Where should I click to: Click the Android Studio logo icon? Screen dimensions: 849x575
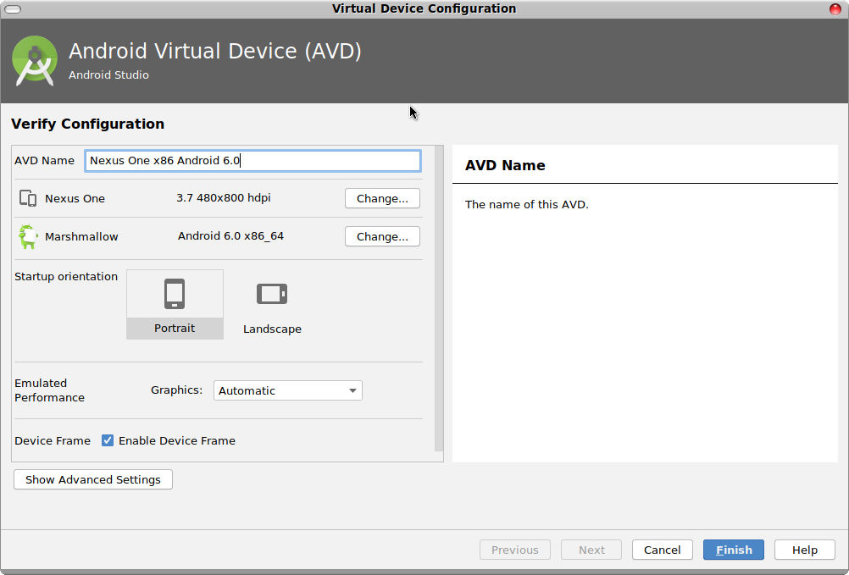point(35,61)
